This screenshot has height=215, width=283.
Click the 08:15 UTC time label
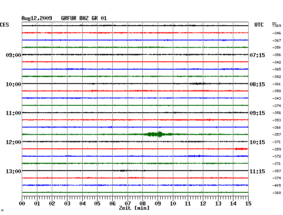click(x=257, y=84)
